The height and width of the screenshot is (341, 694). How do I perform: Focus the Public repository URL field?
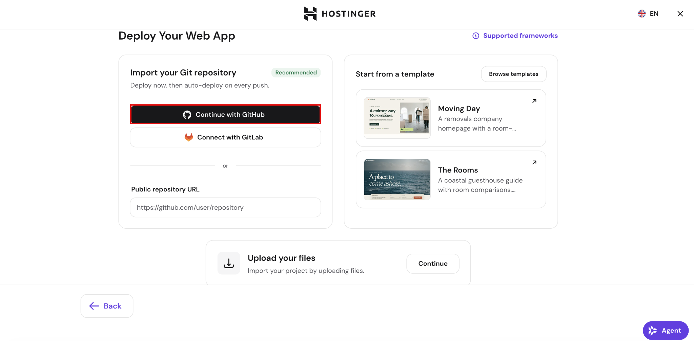click(x=225, y=207)
